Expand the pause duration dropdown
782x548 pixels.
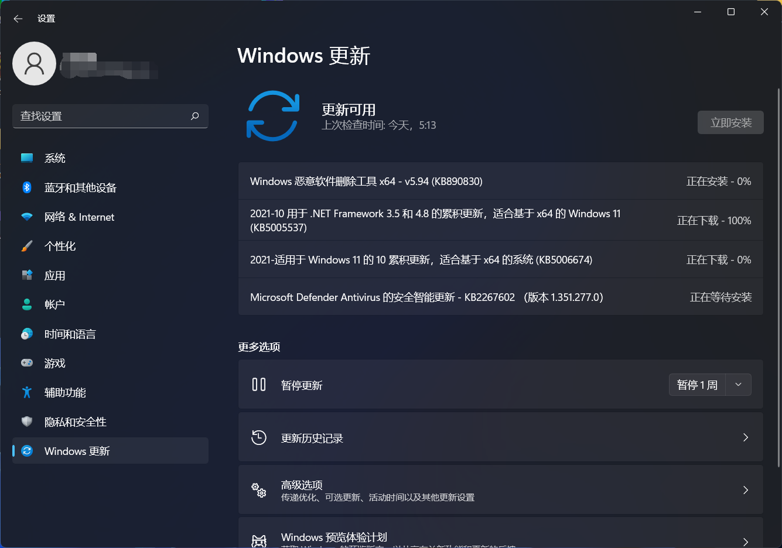click(739, 385)
